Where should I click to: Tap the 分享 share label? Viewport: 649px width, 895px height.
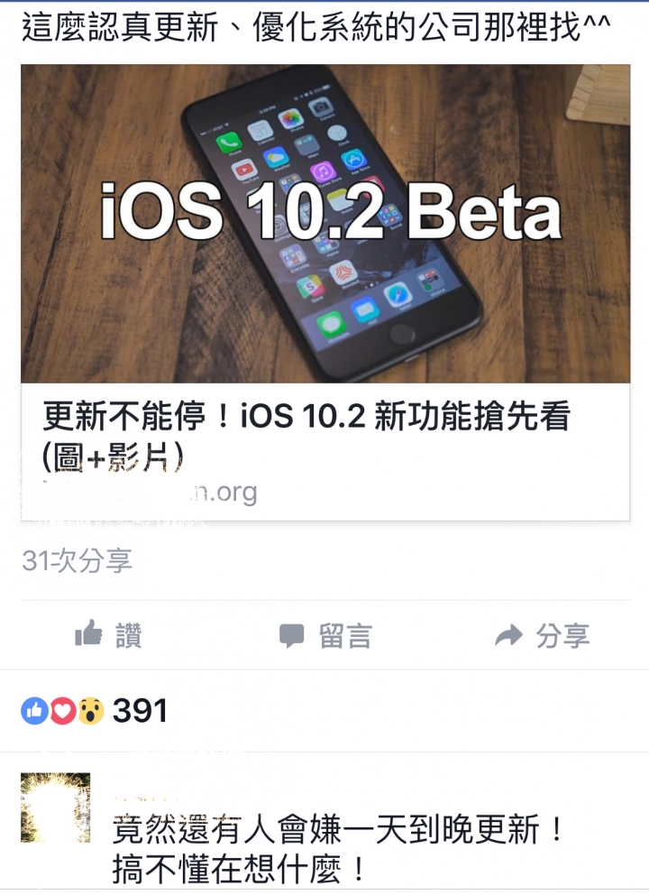click(x=562, y=636)
